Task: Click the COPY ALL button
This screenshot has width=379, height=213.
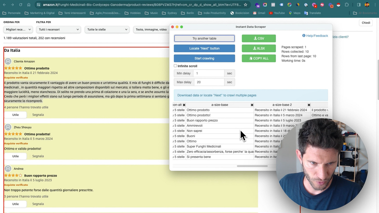Action: pos(259,58)
